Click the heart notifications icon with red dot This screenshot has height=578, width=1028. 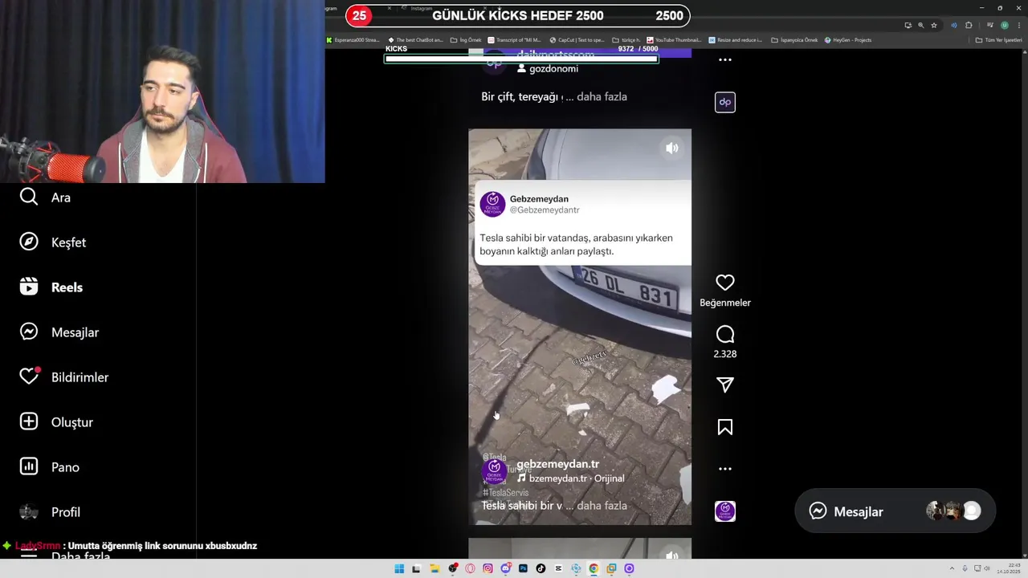(x=29, y=377)
